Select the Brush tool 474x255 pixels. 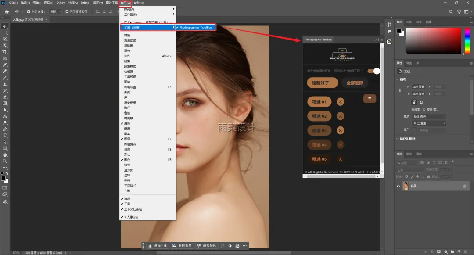click(5, 78)
